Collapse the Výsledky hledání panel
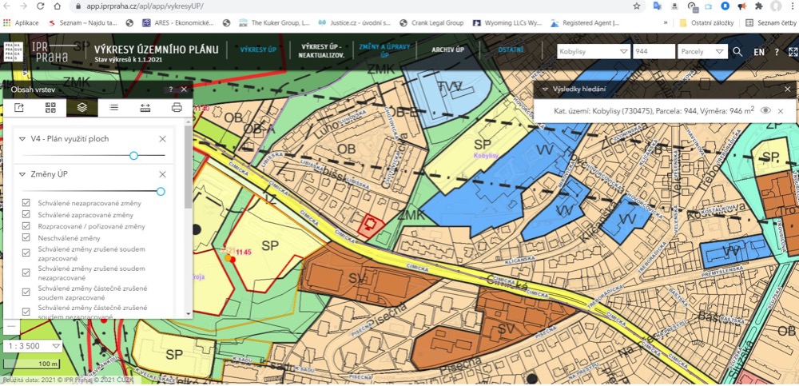The height and width of the screenshot is (386, 799). (545, 89)
